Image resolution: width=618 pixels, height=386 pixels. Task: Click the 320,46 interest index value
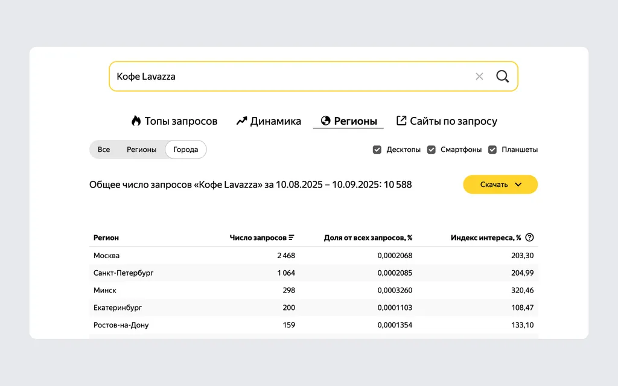tap(523, 290)
